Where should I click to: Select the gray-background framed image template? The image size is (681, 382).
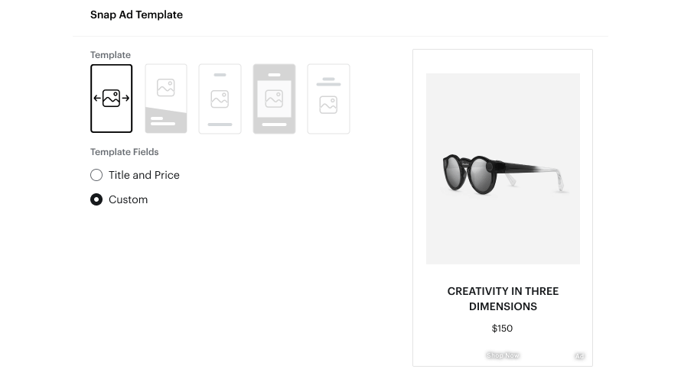click(x=274, y=99)
